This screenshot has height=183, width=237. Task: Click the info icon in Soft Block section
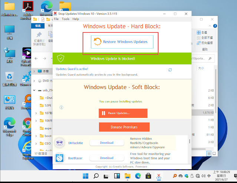[61, 107]
